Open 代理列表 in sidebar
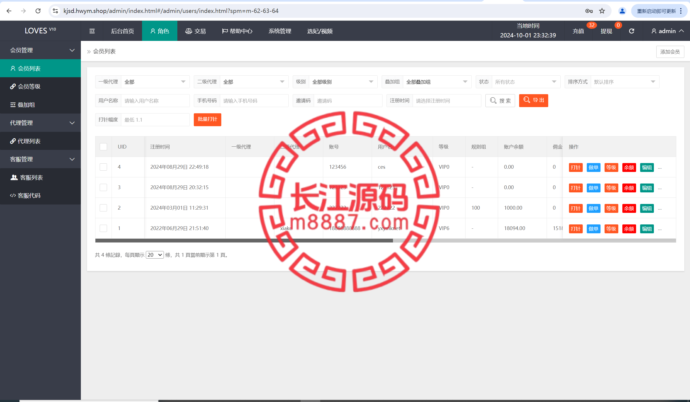The height and width of the screenshot is (402, 690). (40, 141)
